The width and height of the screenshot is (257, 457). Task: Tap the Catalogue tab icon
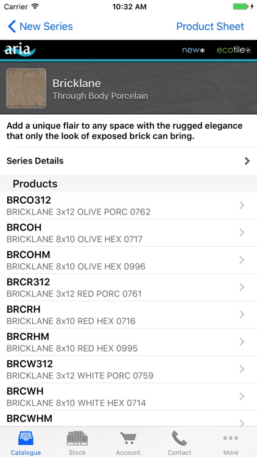coord(26,439)
